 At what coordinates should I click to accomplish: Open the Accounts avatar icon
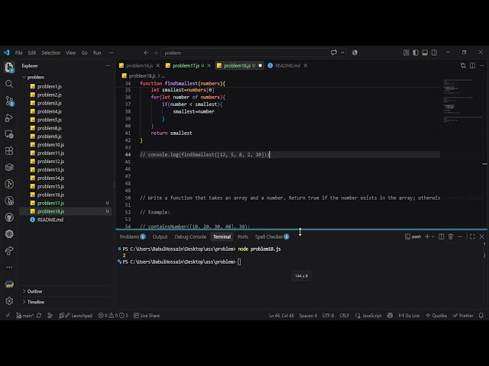[x=9, y=284]
